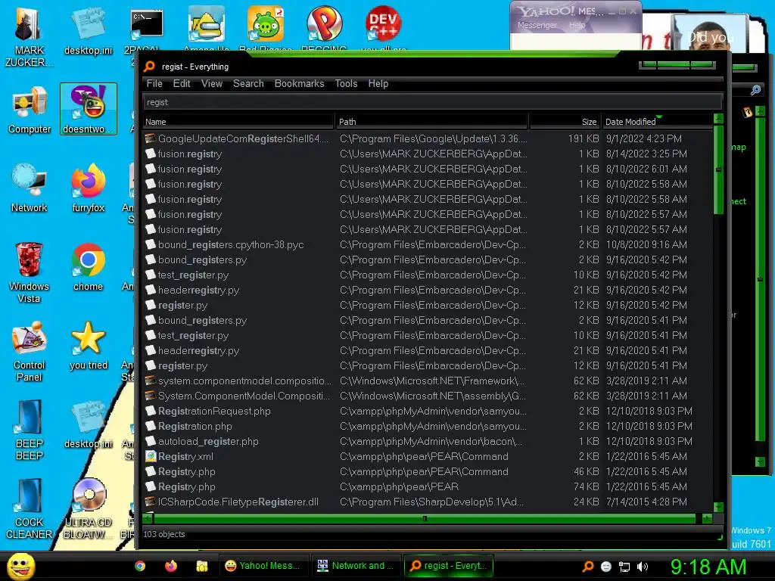Select fusion.registry dated 8/14/2022
Image resolution: width=775 pixels, height=581 pixels.
click(x=428, y=154)
